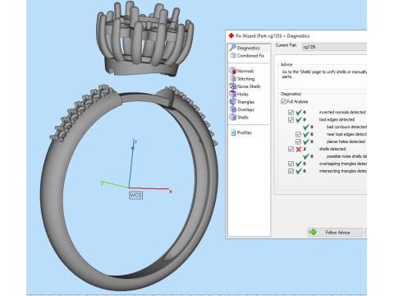Toggle the near bad edges detected checkbox

298,134
